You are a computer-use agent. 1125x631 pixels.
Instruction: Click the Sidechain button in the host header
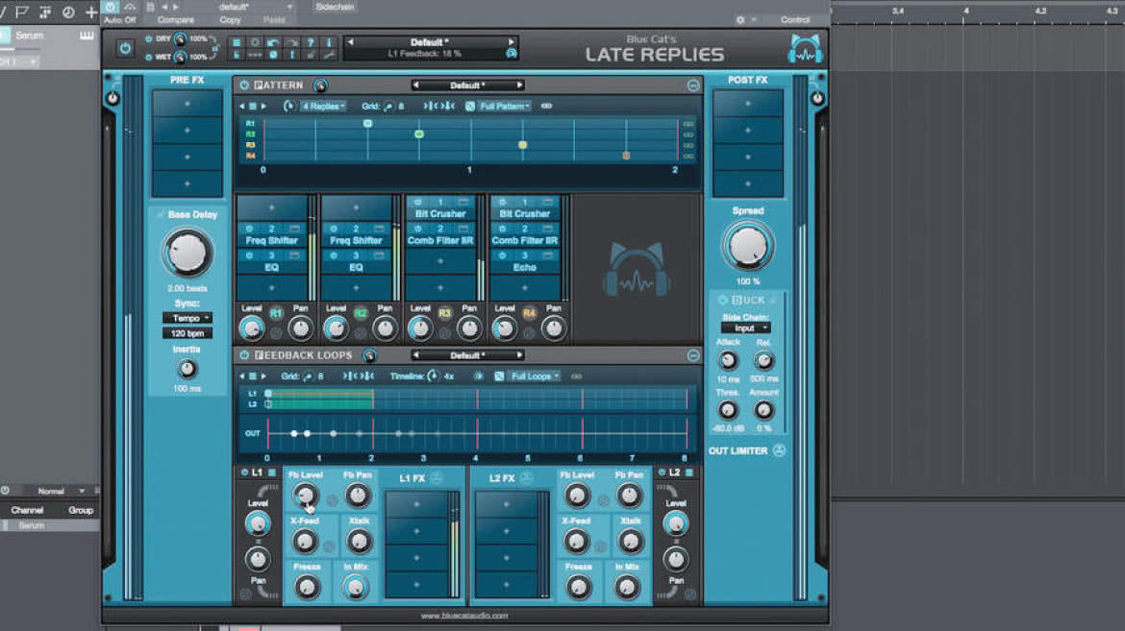[x=335, y=7]
